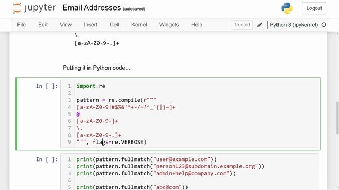Click the 'pattern = re.compile' line
The height and width of the screenshot is (190, 339).
coord(117,100)
